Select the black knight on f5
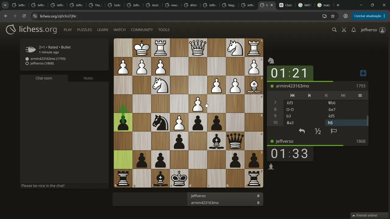Image resolution: width=390 pixels, height=219 pixels. pyautogui.click(x=161, y=122)
